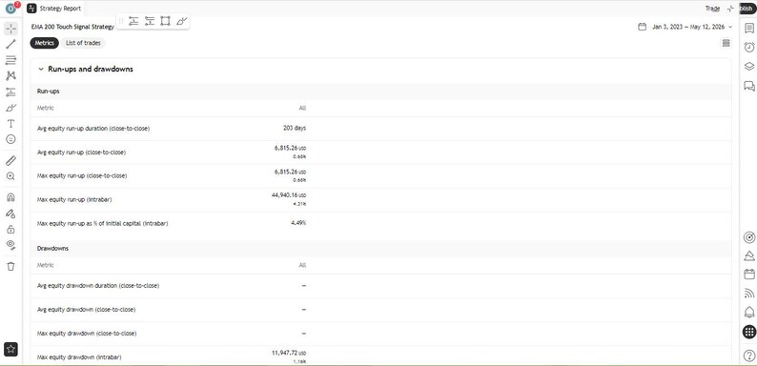Click the EMA 200 Touch Signal Strategy title

(x=72, y=27)
